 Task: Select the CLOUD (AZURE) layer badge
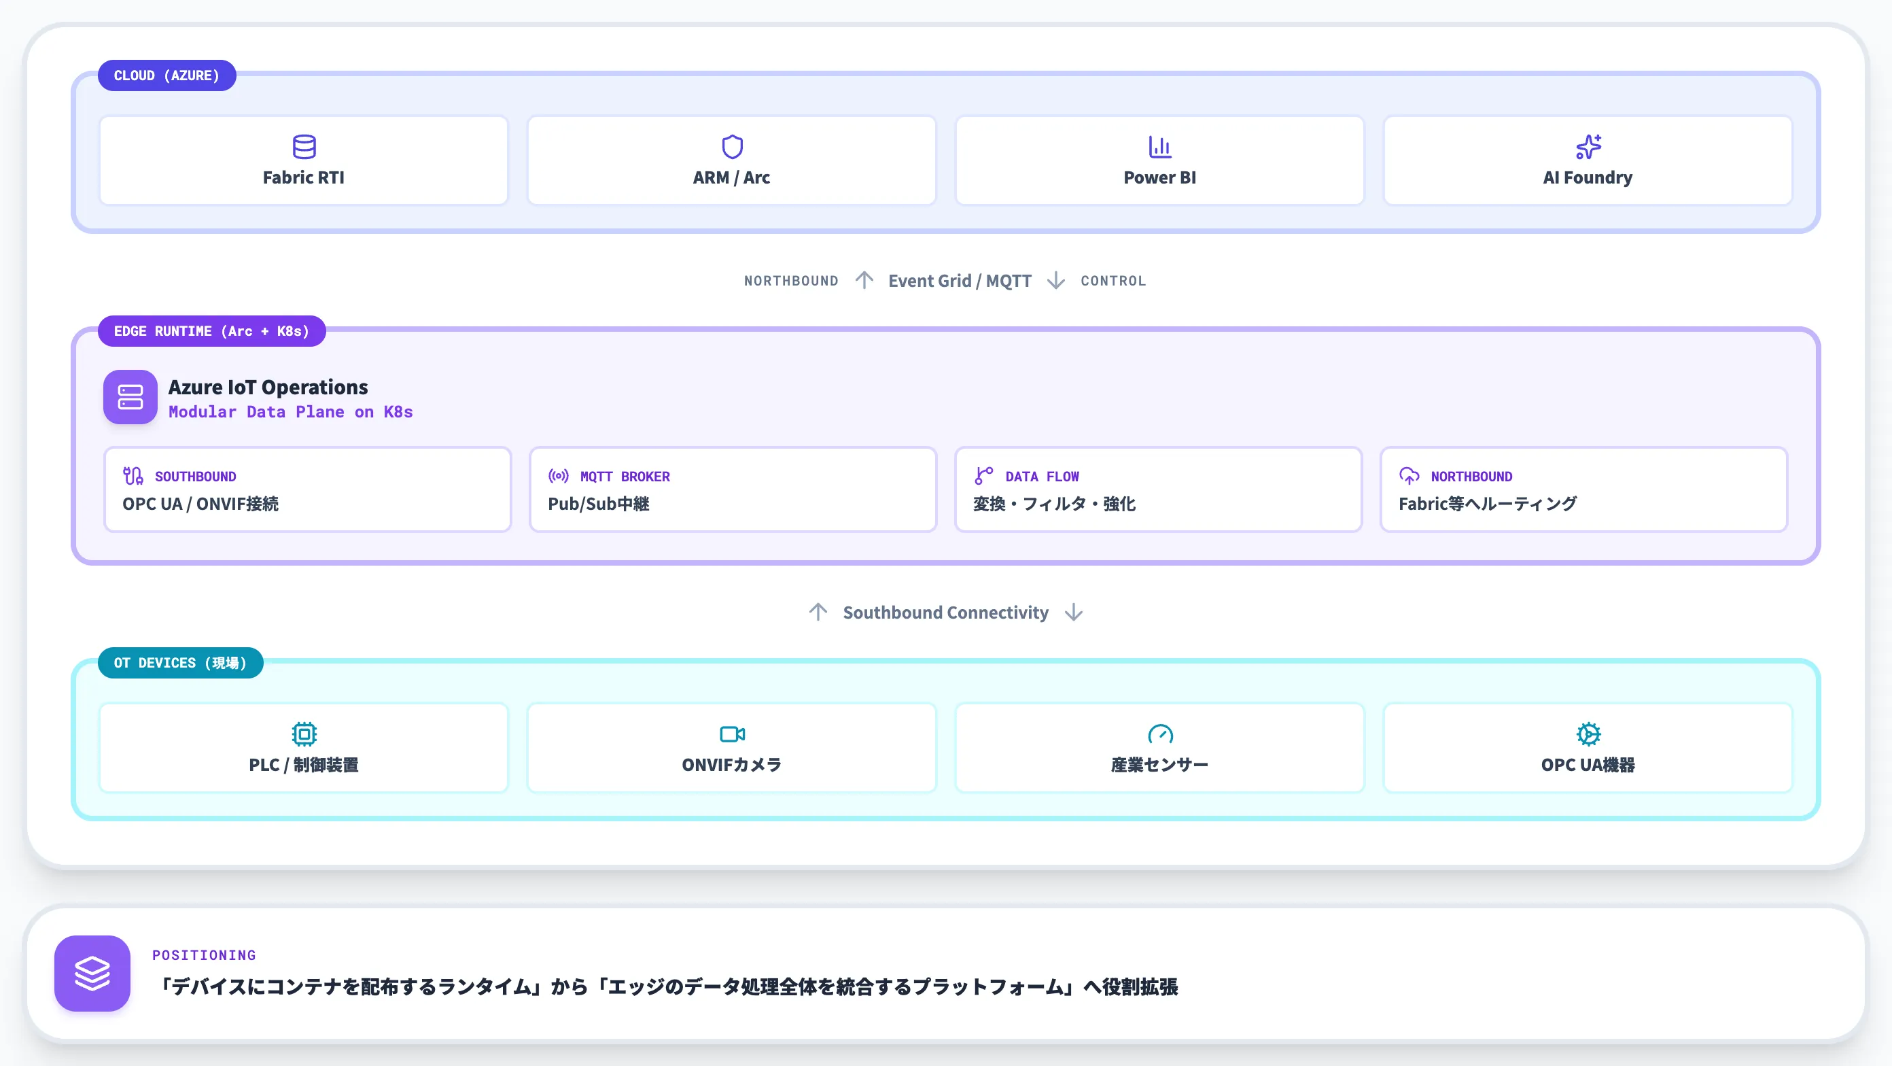point(167,75)
